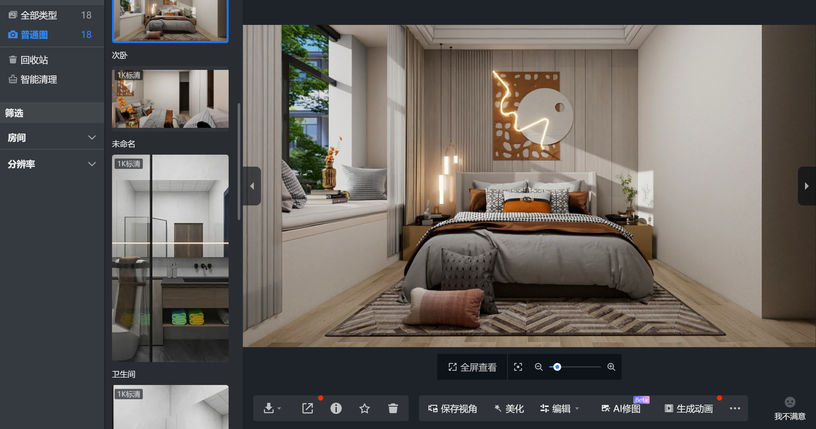Click the zoom in magnifier icon

coord(611,367)
